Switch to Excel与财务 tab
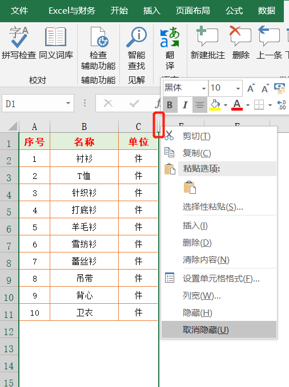 pos(72,11)
